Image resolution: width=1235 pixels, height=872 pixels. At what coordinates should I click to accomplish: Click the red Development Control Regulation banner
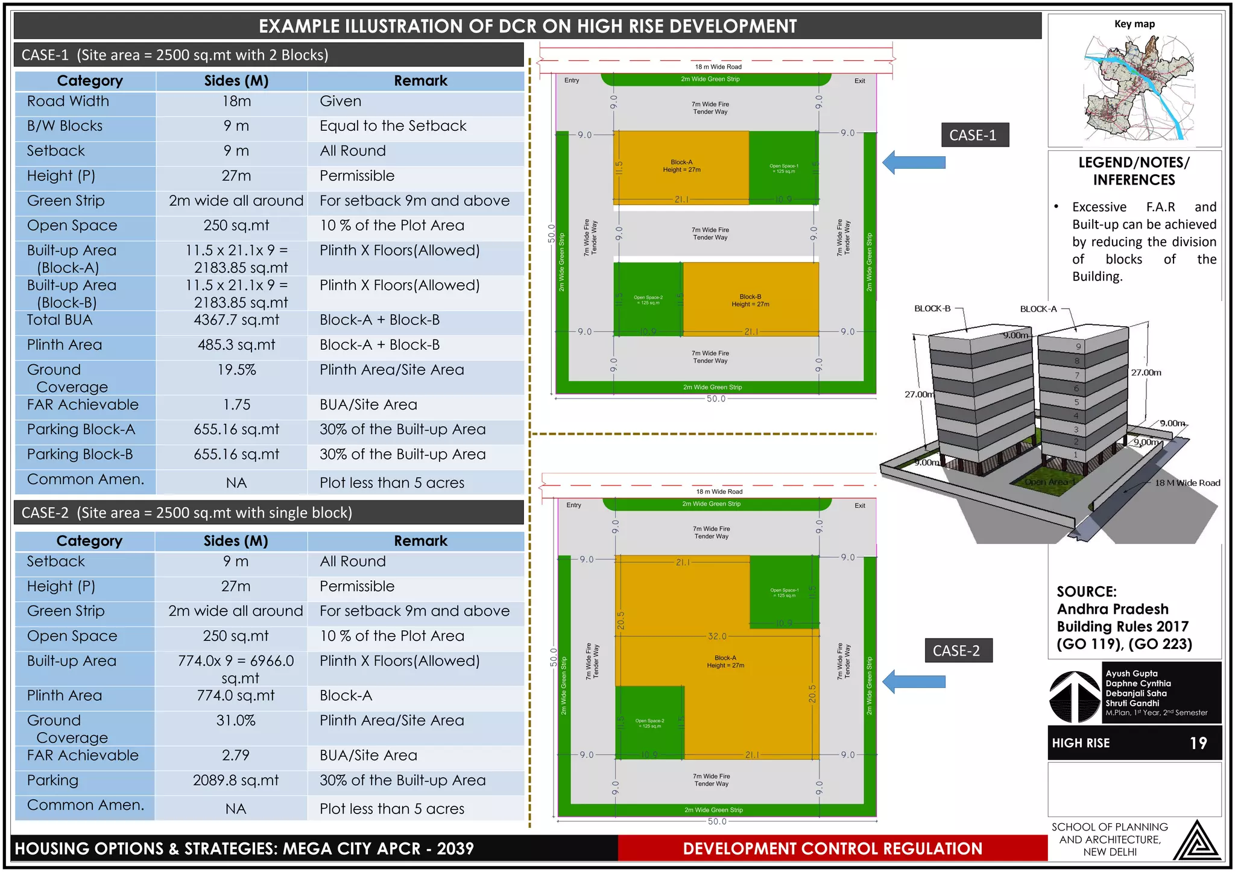833,848
